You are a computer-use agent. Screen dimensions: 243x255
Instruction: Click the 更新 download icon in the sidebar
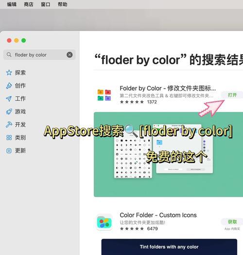9,150
